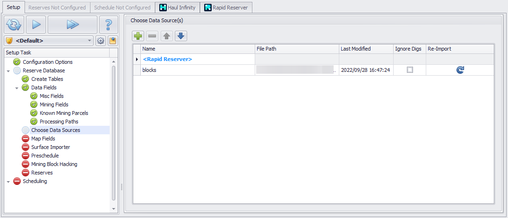Click the refresh setup tasks icon

tap(14, 24)
